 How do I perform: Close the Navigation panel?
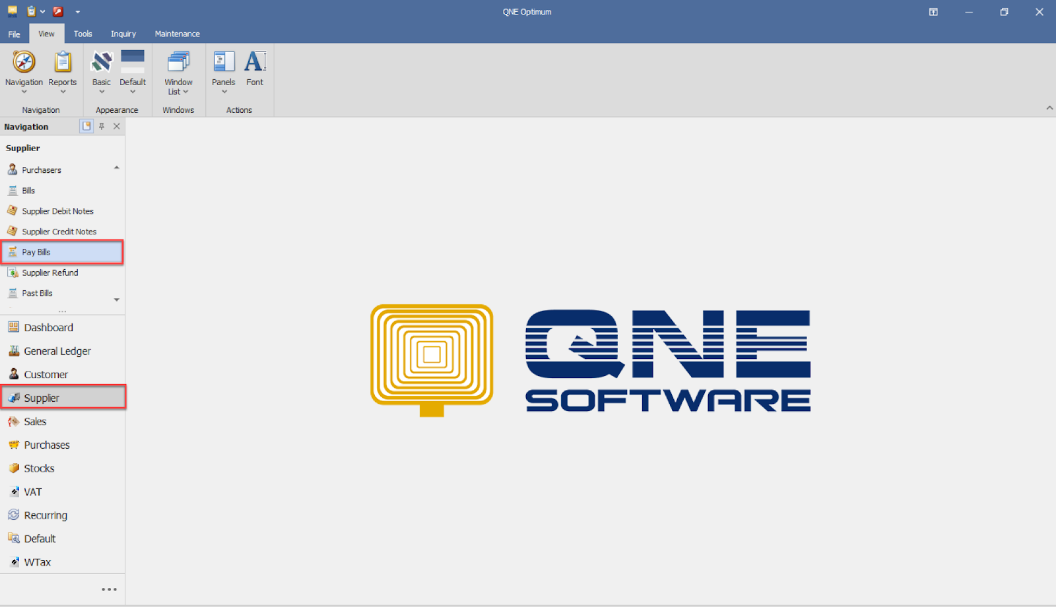tap(117, 126)
